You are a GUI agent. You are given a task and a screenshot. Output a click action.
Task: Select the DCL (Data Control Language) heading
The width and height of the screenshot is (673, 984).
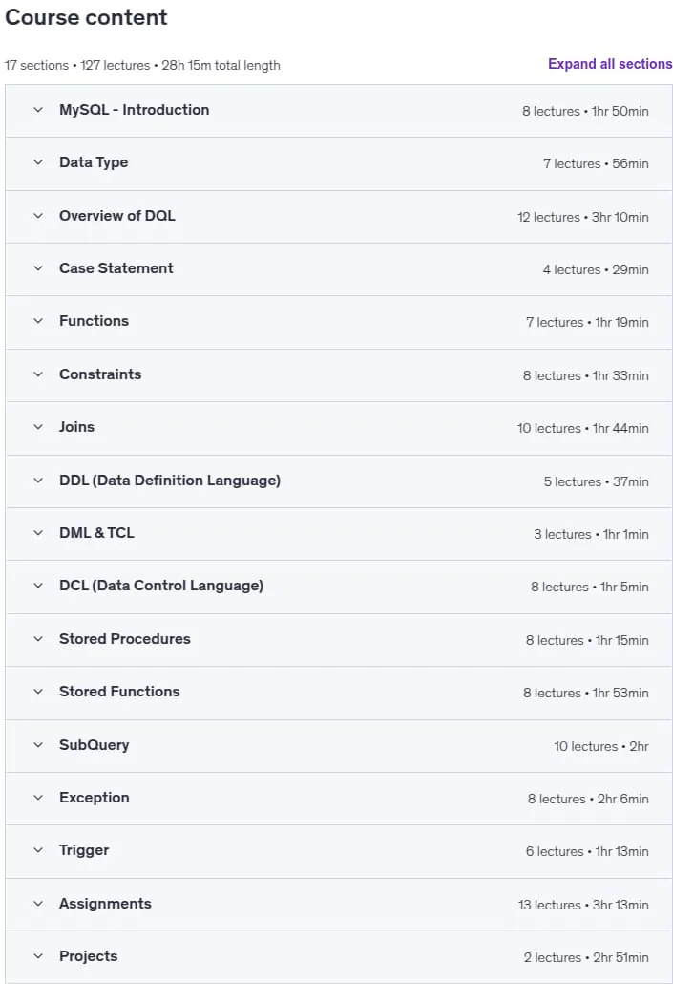(x=161, y=587)
